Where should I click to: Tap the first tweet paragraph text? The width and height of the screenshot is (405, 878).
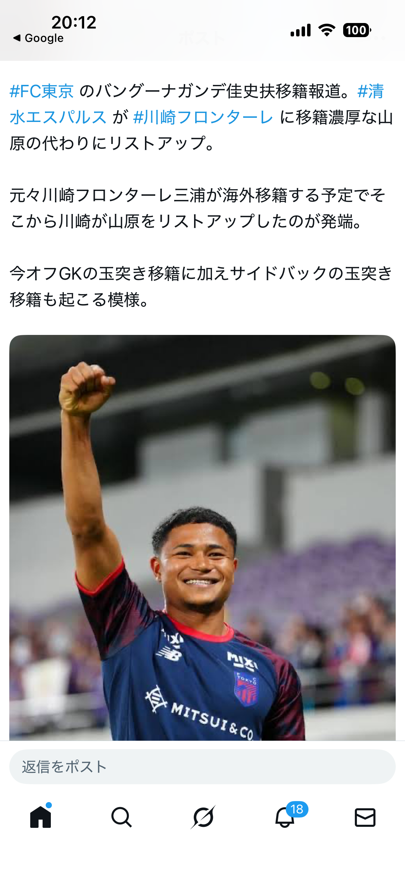[x=201, y=117]
